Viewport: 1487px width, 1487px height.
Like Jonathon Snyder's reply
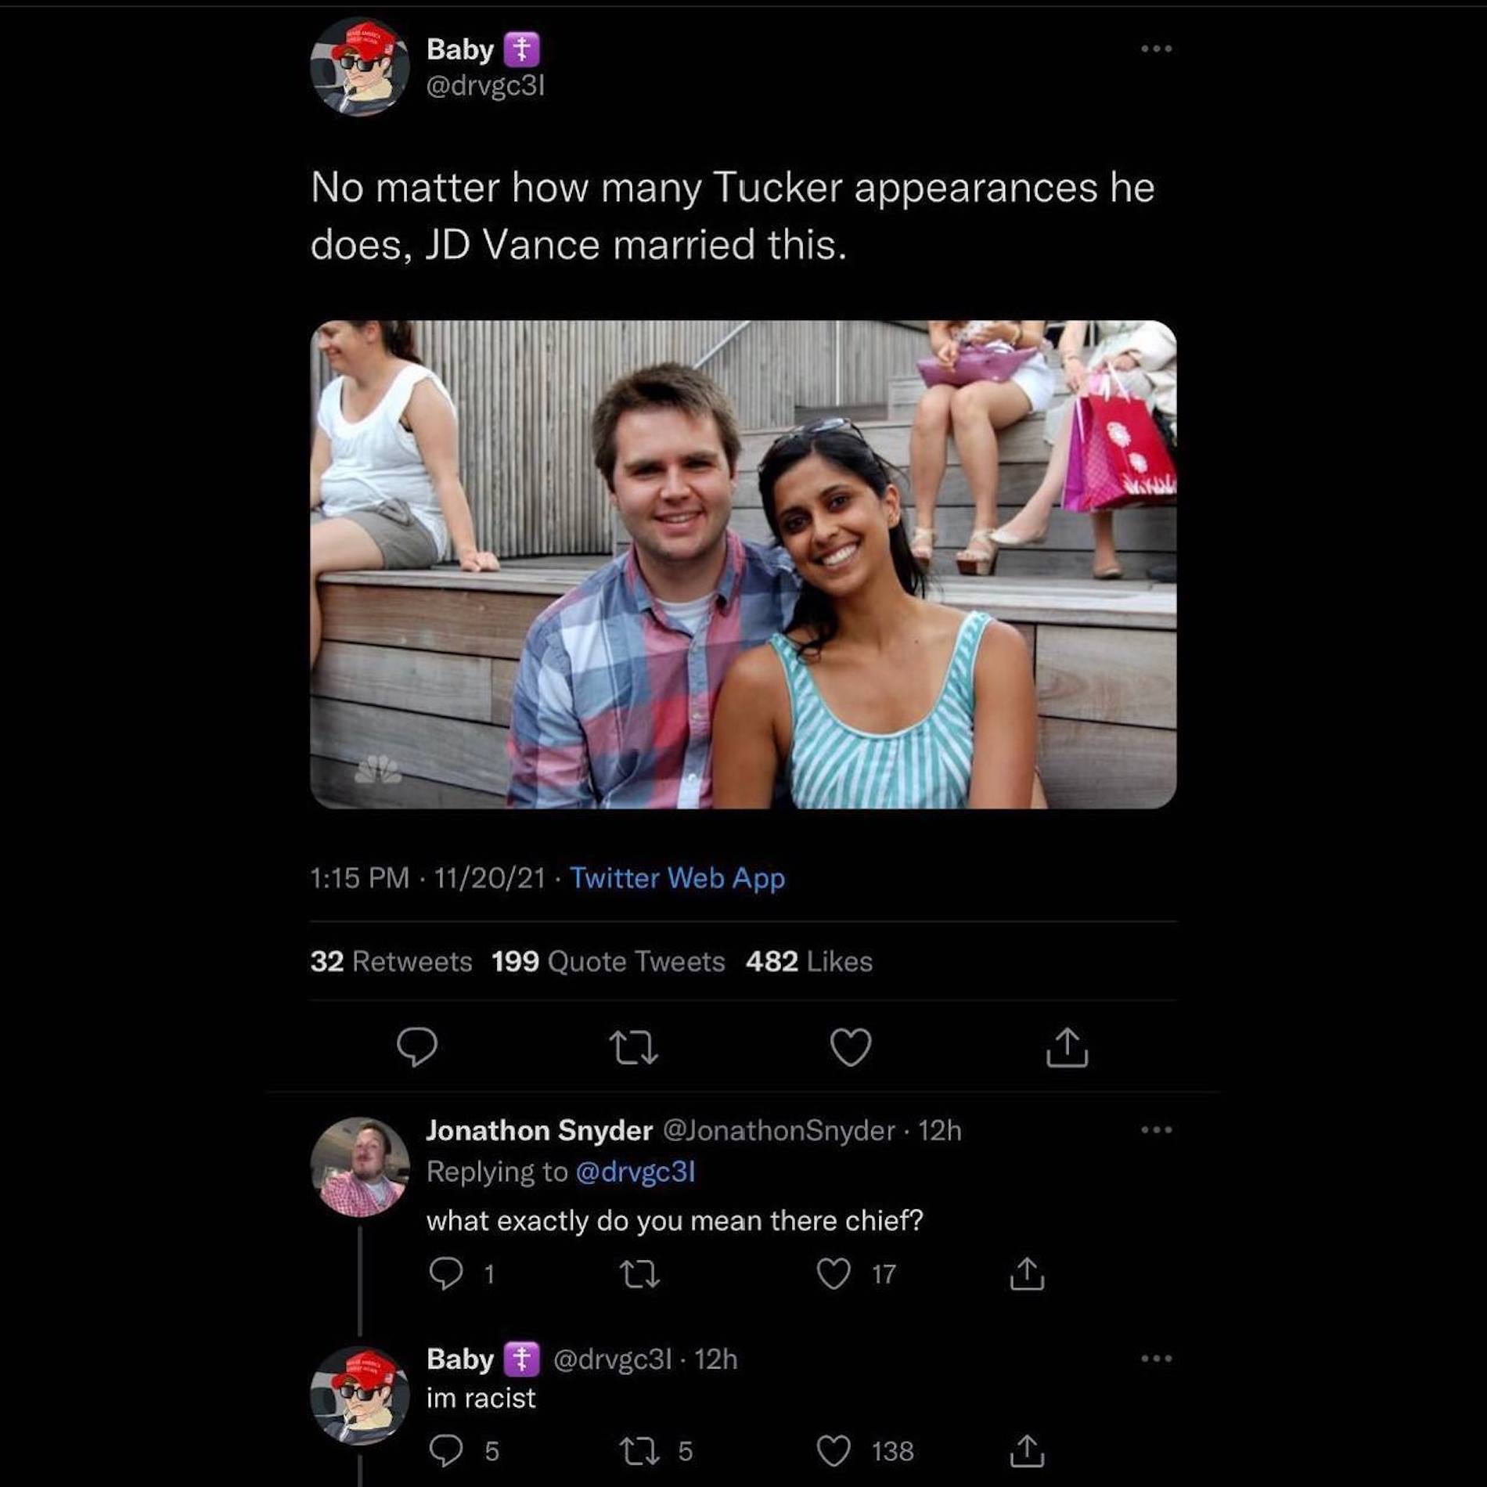pyautogui.click(x=834, y=1274)
